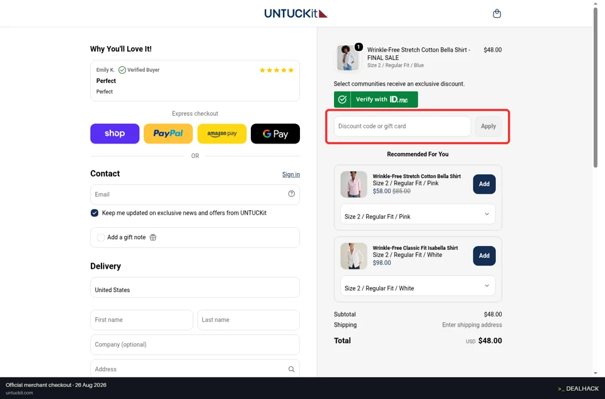605x399 pixels.
Task: Click the Verify with ID.me button
Action: pyautogui.click(x=376, y=99)
